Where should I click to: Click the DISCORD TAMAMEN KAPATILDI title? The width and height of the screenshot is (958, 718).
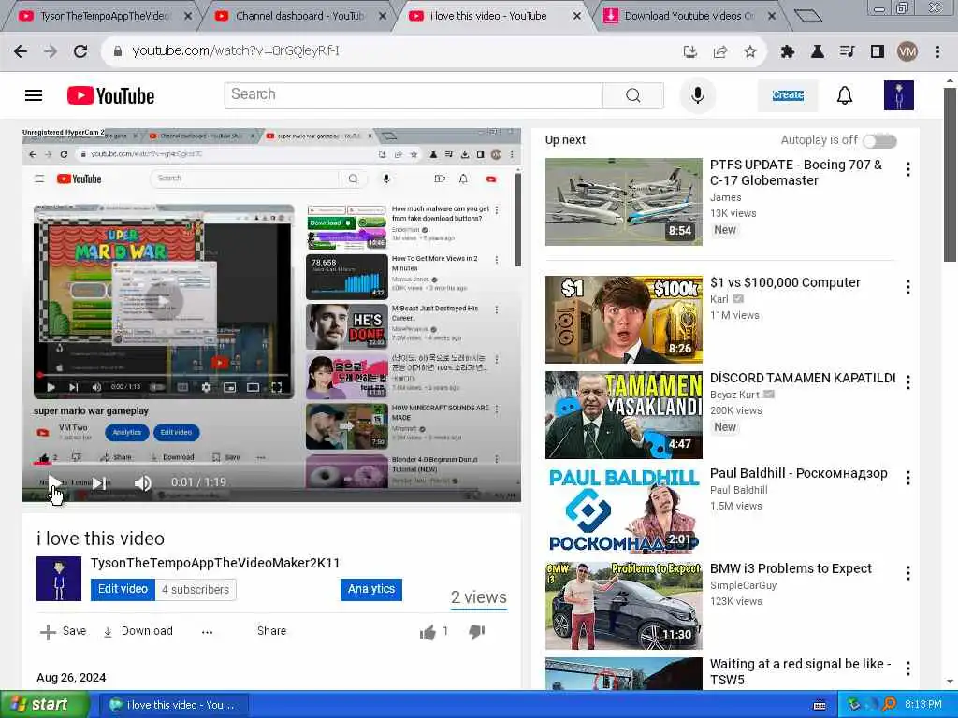click(803, 379)
